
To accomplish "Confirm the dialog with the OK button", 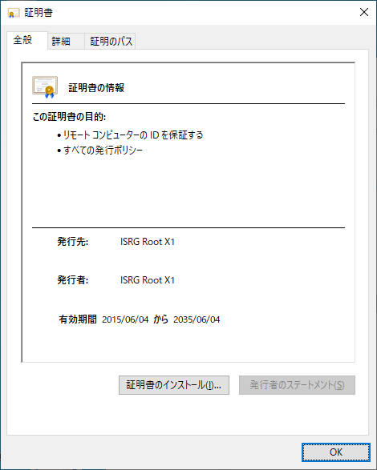I will (336, 452).
